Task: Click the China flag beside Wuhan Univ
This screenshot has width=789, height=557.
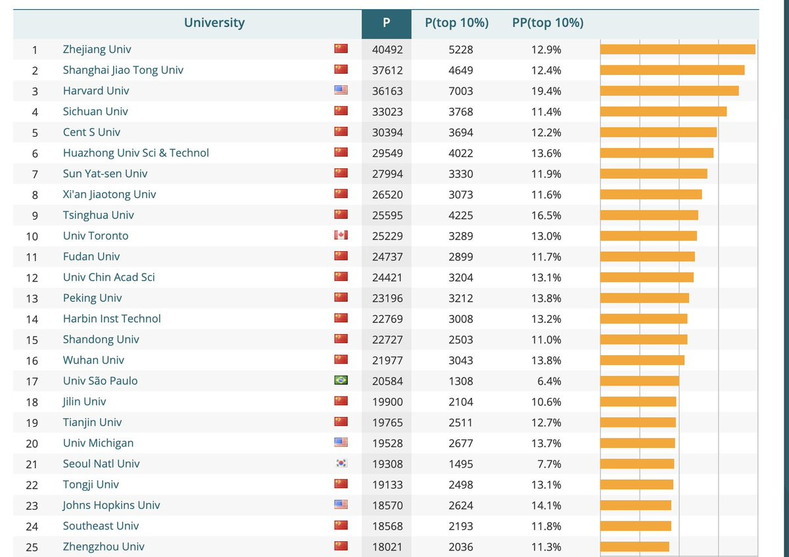Action: [341, 360]
